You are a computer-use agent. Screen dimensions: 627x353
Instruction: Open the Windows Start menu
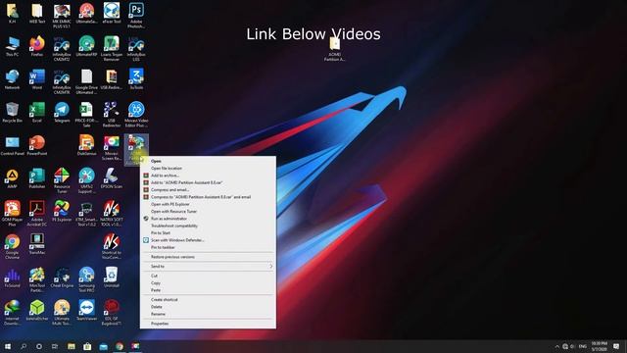click(7, 346)
